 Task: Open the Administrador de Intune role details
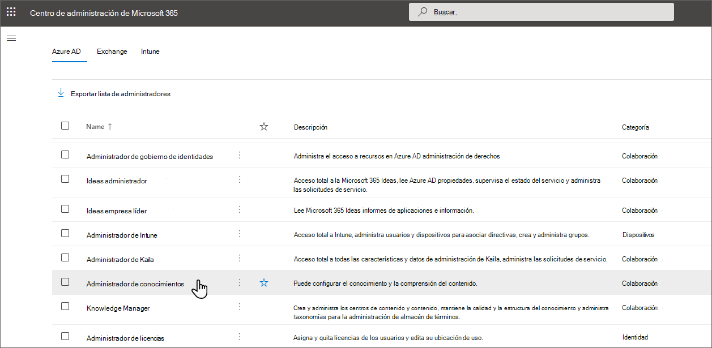click(x=121, y=234)
